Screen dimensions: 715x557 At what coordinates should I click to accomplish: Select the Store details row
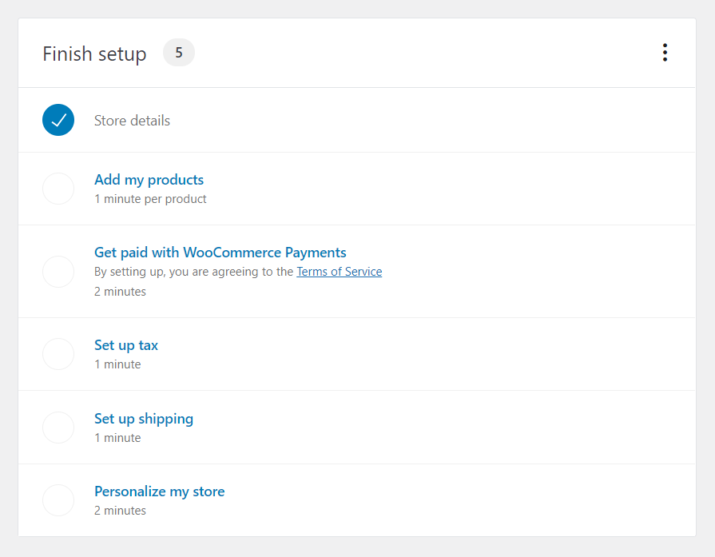pyautogui.click(x=132, y=120)
